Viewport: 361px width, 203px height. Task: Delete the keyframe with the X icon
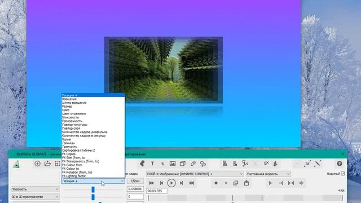pyautogui.click(x=226, y=183)
